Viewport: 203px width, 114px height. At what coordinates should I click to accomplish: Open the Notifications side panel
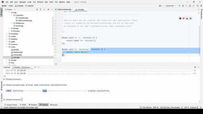click(202, 14)
